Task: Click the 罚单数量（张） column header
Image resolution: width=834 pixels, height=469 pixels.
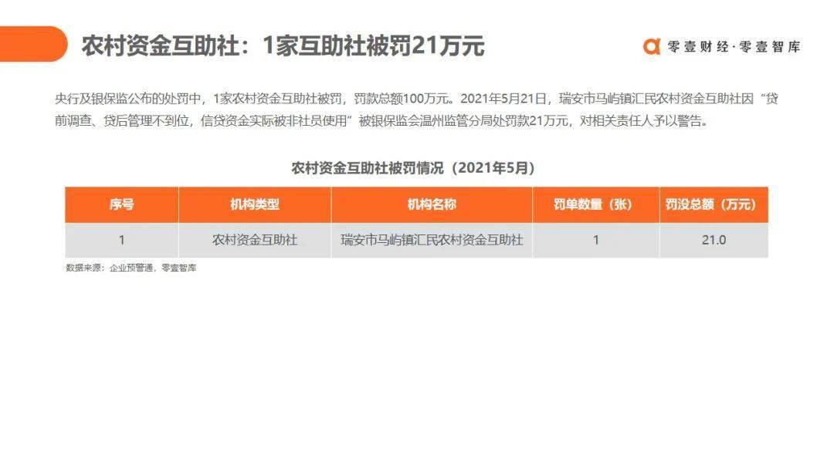Action: 595,204
